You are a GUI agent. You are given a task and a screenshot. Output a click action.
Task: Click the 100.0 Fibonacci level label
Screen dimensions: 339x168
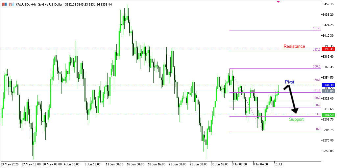pos(317,66)
